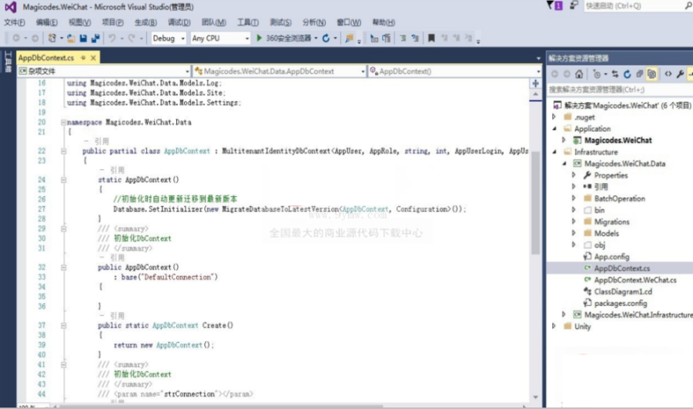Click the Undo toolbar icon

[112, 38]
